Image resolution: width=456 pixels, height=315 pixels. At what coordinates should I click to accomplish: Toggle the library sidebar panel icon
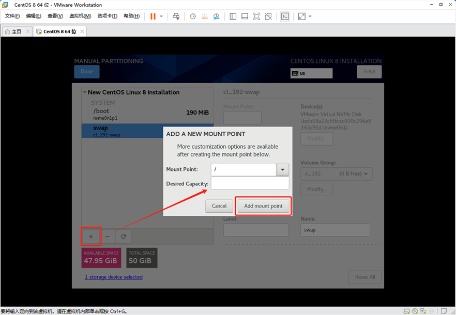coord(233,17)
